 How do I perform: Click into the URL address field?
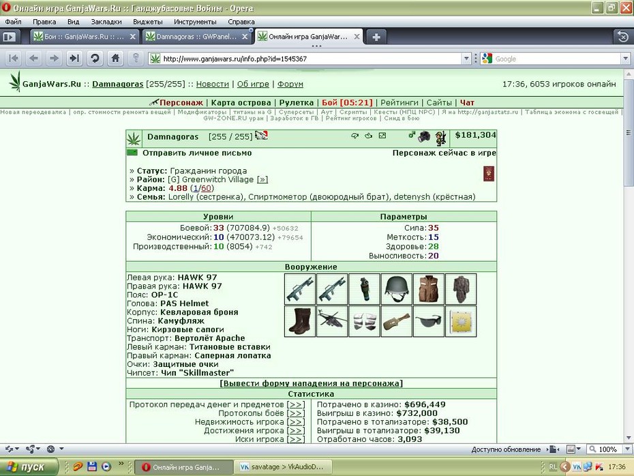point(312,59)
